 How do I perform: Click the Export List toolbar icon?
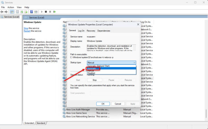click(26, 12)
